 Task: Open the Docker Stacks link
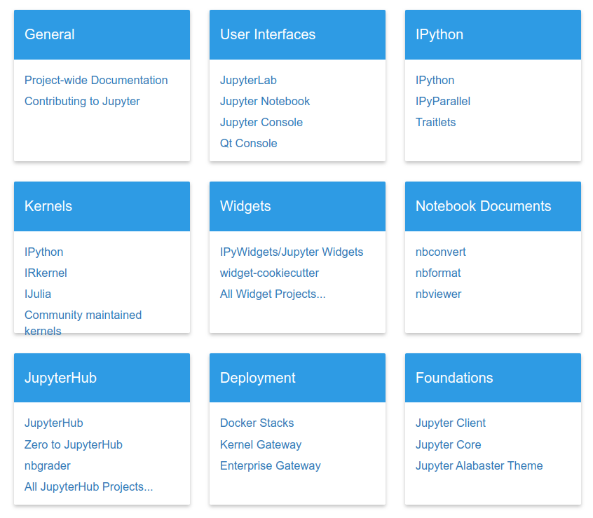click(257, 423)
